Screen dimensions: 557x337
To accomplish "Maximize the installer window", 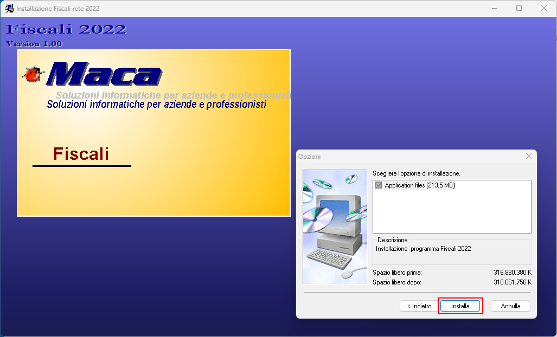I will pos(519,8).
